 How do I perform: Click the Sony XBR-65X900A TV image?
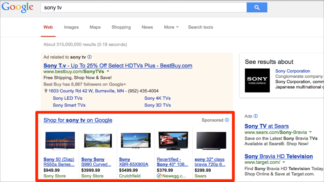click(136, 141)
